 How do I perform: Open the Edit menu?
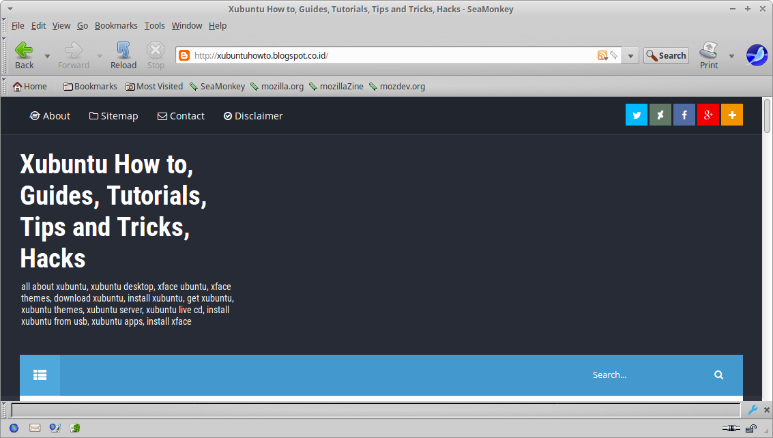[38, 26]
